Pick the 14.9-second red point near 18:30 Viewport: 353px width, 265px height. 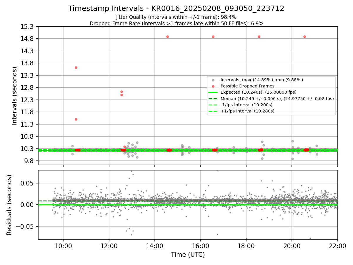(259, 37)
